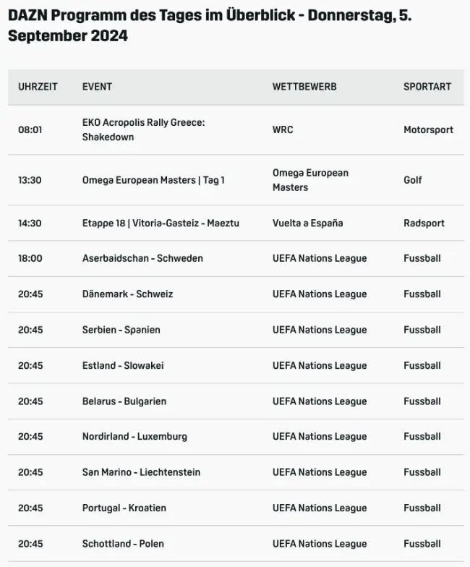Select the Serbien - Spanien match
The width and height of the screenshot is (470, 567).
coord(121,330)
